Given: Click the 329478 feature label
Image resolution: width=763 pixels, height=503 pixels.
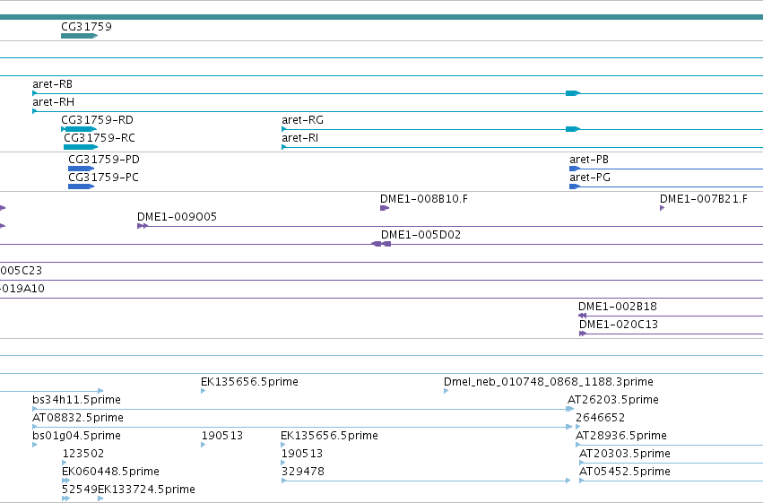Looking at the screenshot, I should (303, 472).
